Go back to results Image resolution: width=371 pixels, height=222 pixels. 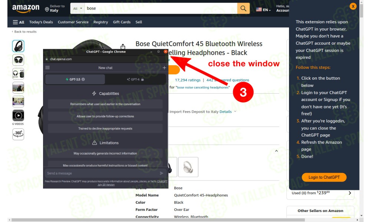(24, 31)
